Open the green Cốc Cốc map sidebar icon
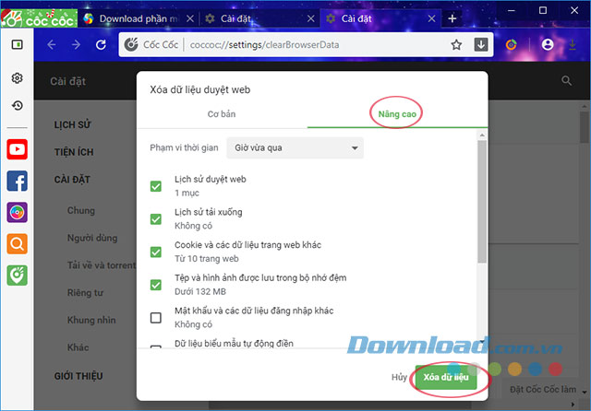 17,276
